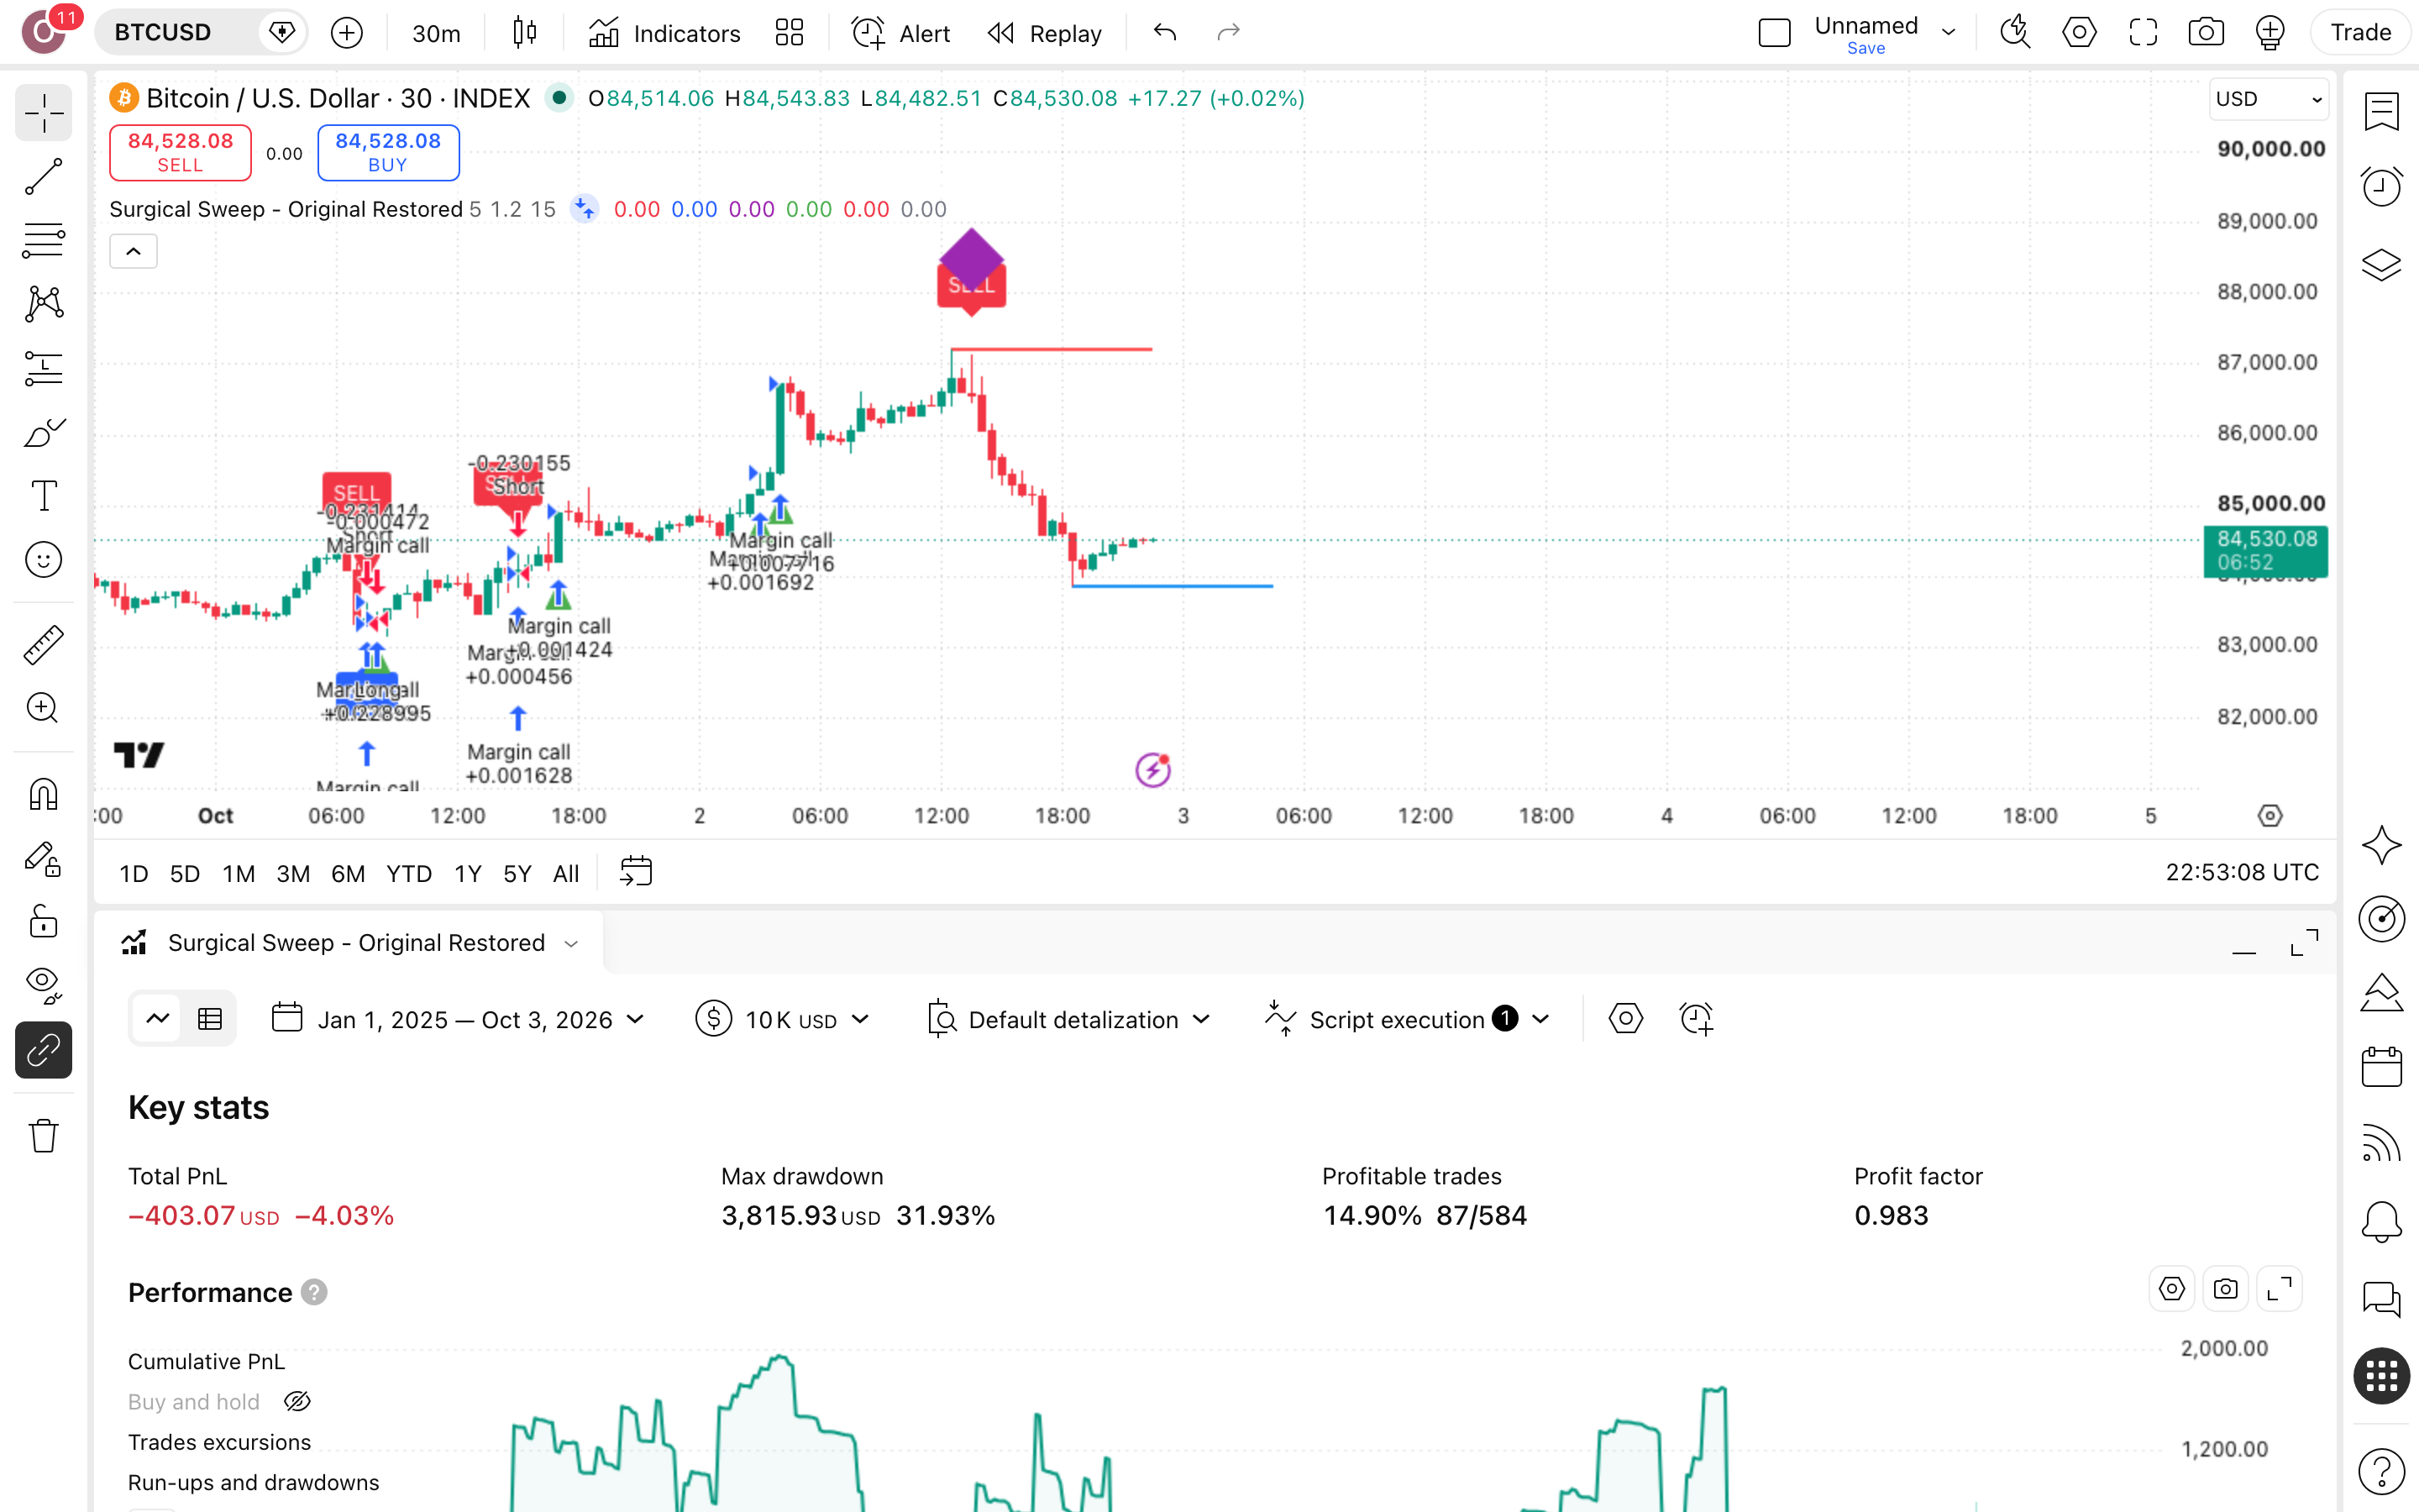
Task: Click the blue BUY price button
Action: [388, 152]
